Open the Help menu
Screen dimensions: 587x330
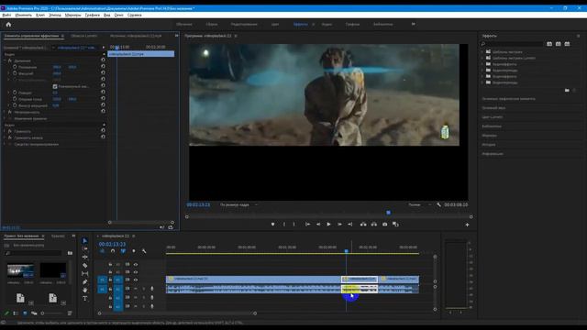(135, 15)
